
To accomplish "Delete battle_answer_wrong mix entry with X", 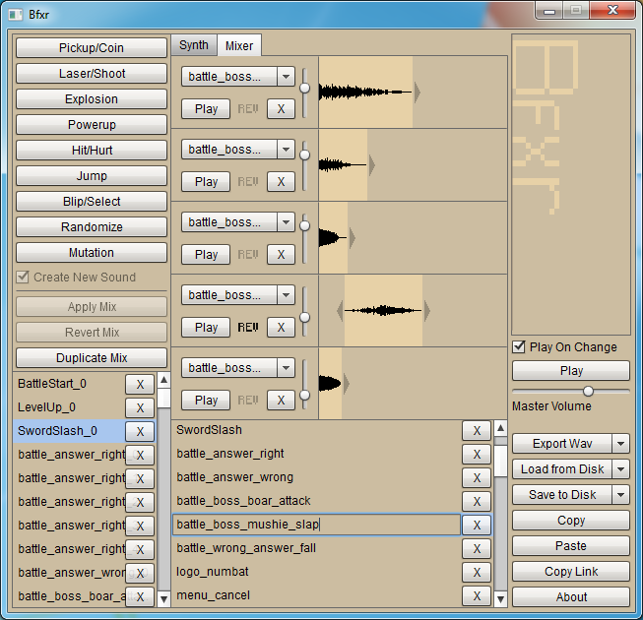I will [x=477, y=478].
